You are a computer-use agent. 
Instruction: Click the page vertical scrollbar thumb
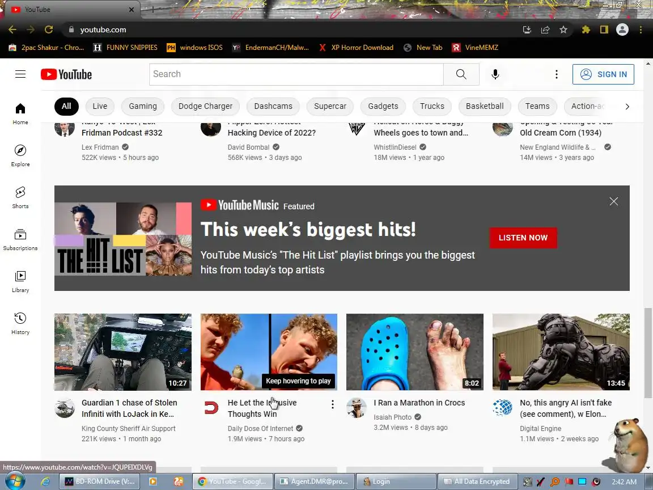[647, 353]
